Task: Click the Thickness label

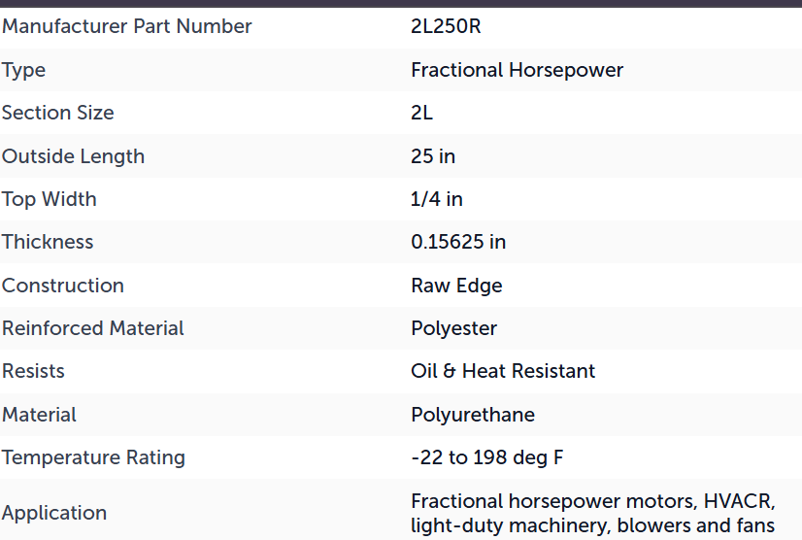Action: click(x=48, y=242)
